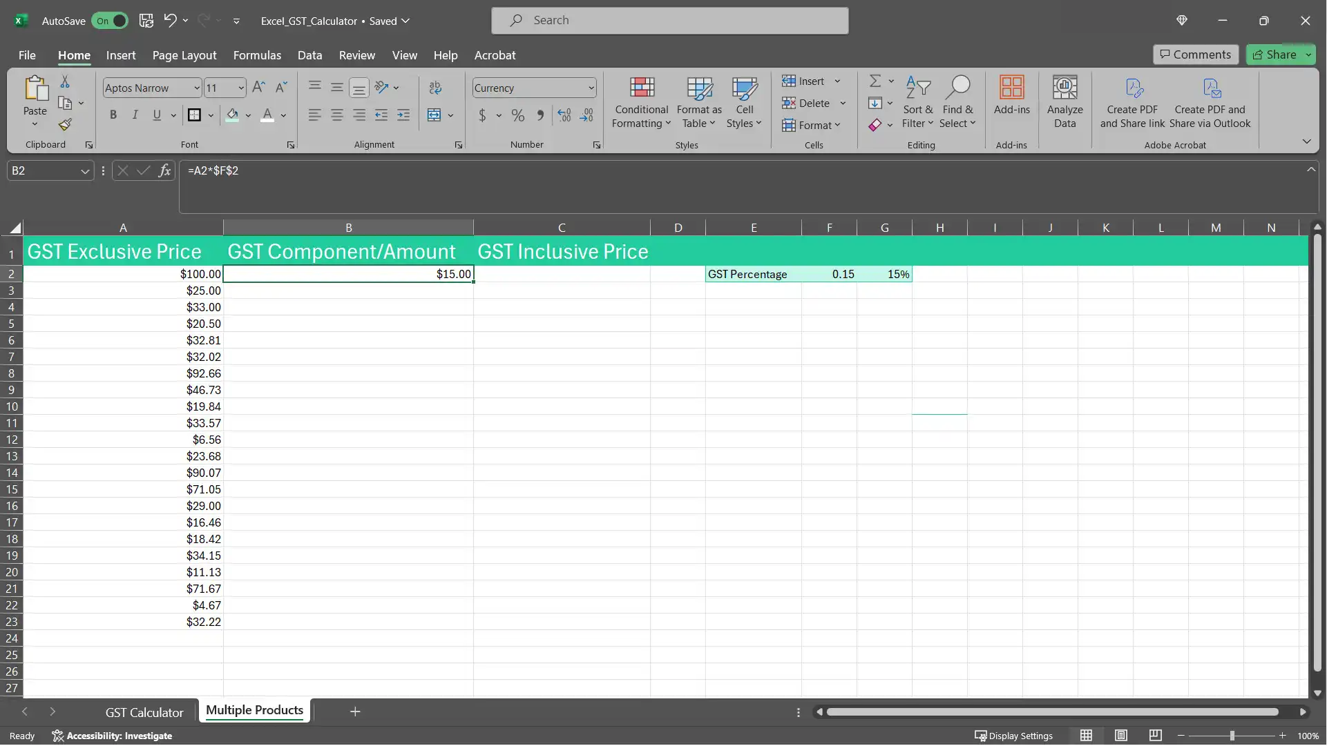Open the Data ribbon tab
1327x746 pixels.
point(309,55)
